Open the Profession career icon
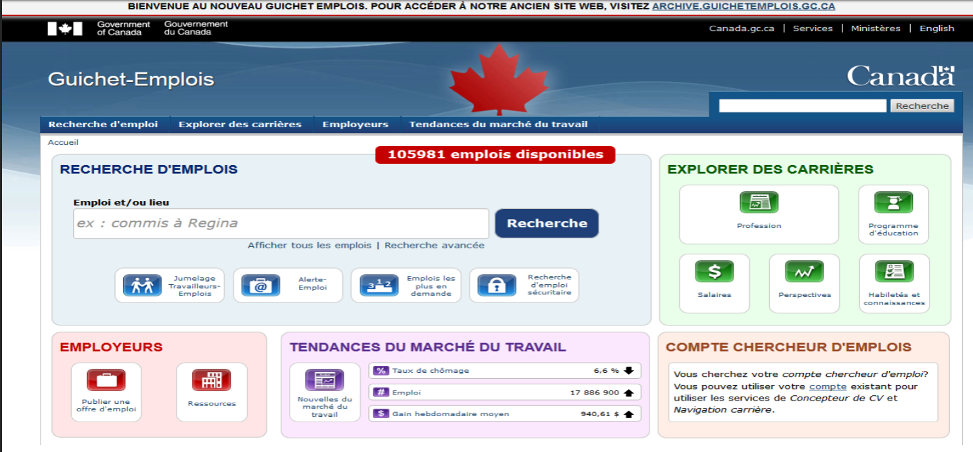The width and height of the screenshot is (973, 452). 759,202
